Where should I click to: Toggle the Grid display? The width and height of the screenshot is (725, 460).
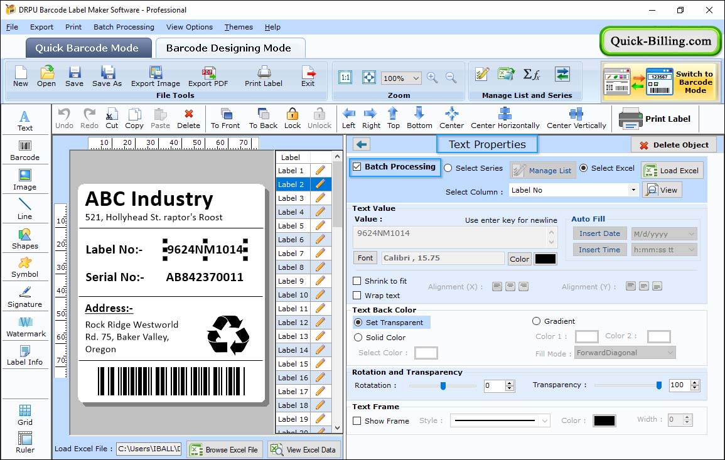tap(25, 415)
